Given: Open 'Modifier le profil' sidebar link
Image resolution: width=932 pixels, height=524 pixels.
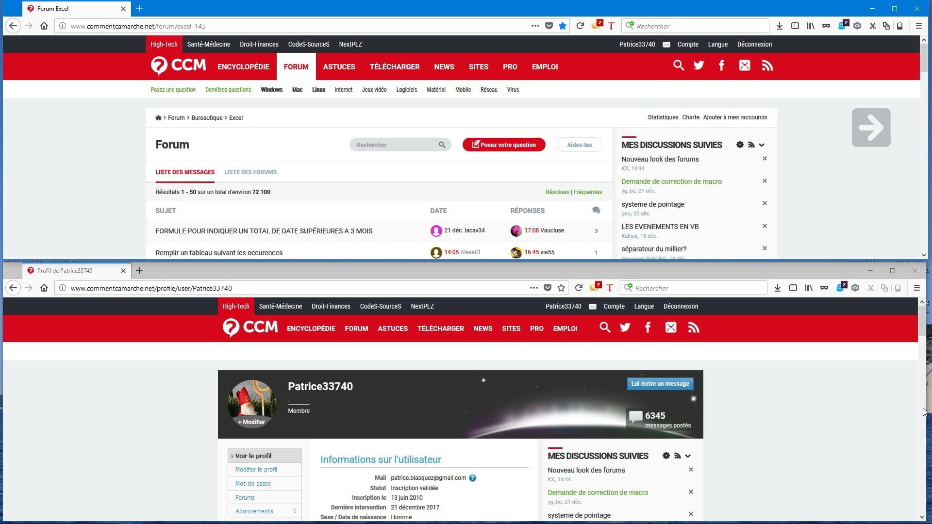Looking at the screenshot, I should tap(256, 470).
